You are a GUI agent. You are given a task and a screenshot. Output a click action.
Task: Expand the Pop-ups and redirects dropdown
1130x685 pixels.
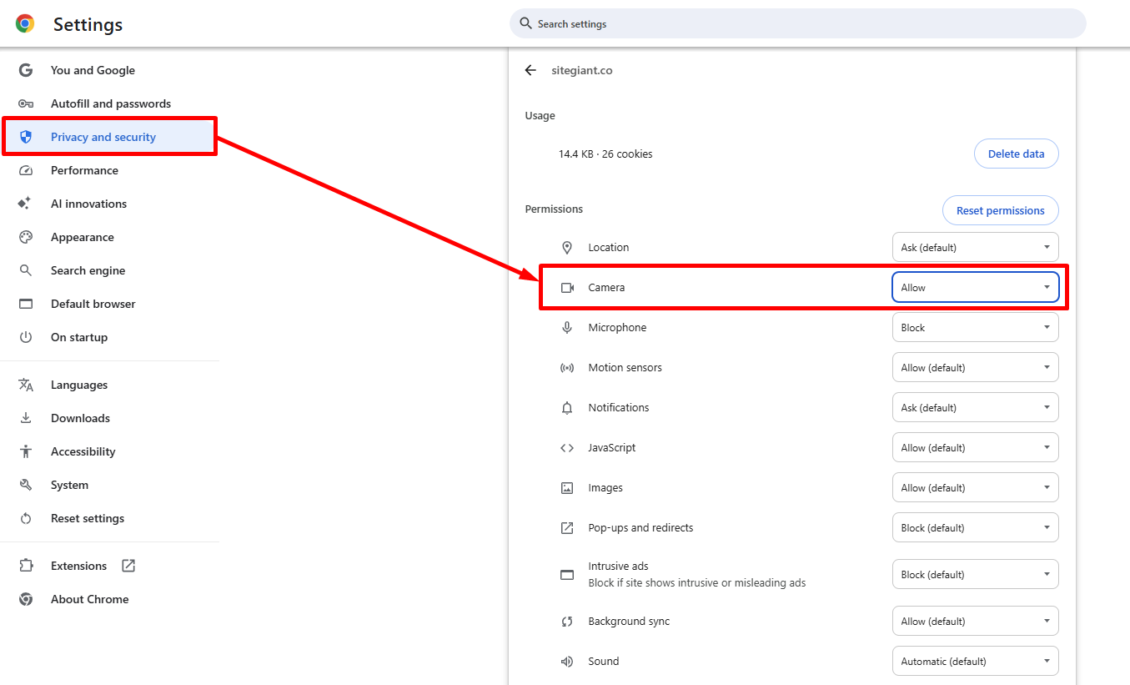click(975, 527)
